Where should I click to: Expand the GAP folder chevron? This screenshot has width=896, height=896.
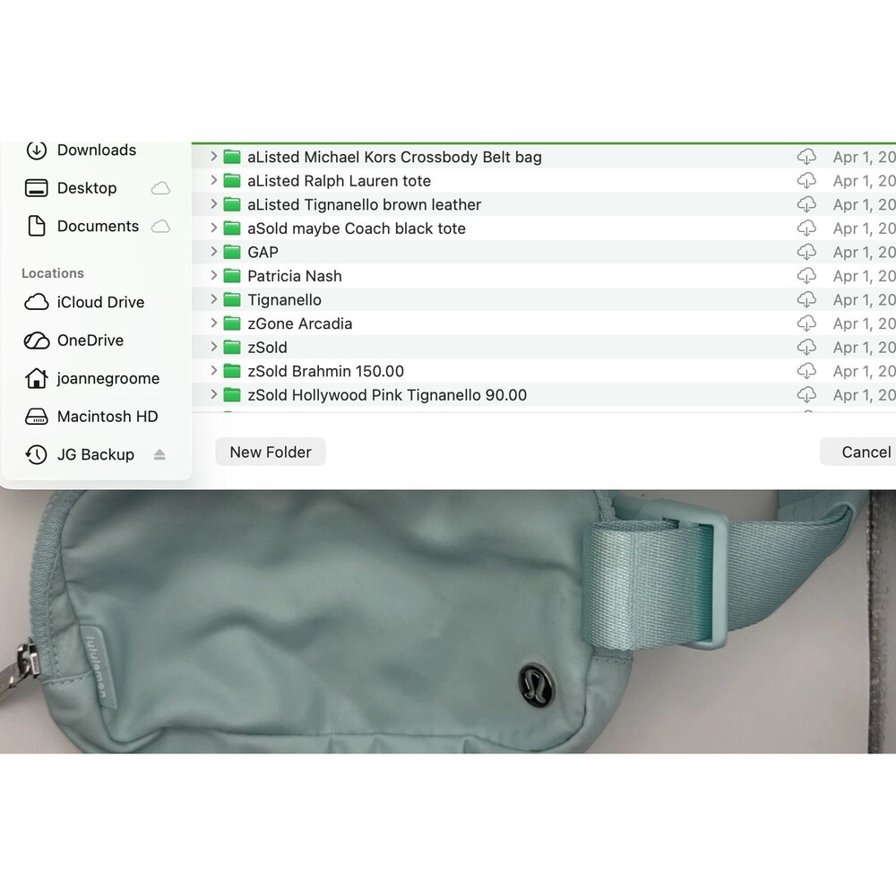click(x=213, y=252)
